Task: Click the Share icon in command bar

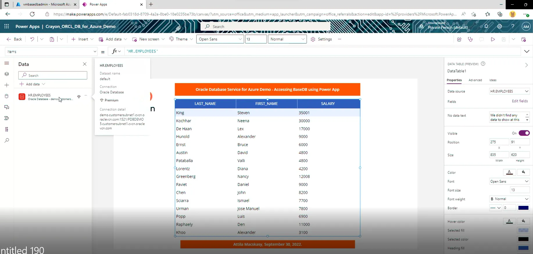Action: pos(459,39)
